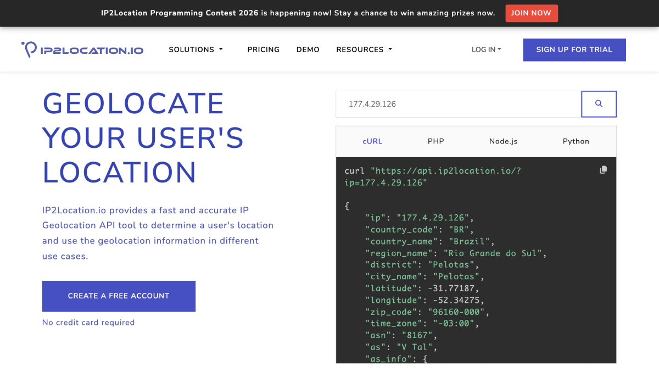Click the "city_name": "Pelotas" line
This screenshot has width=659, height=371.
(425, 276)
